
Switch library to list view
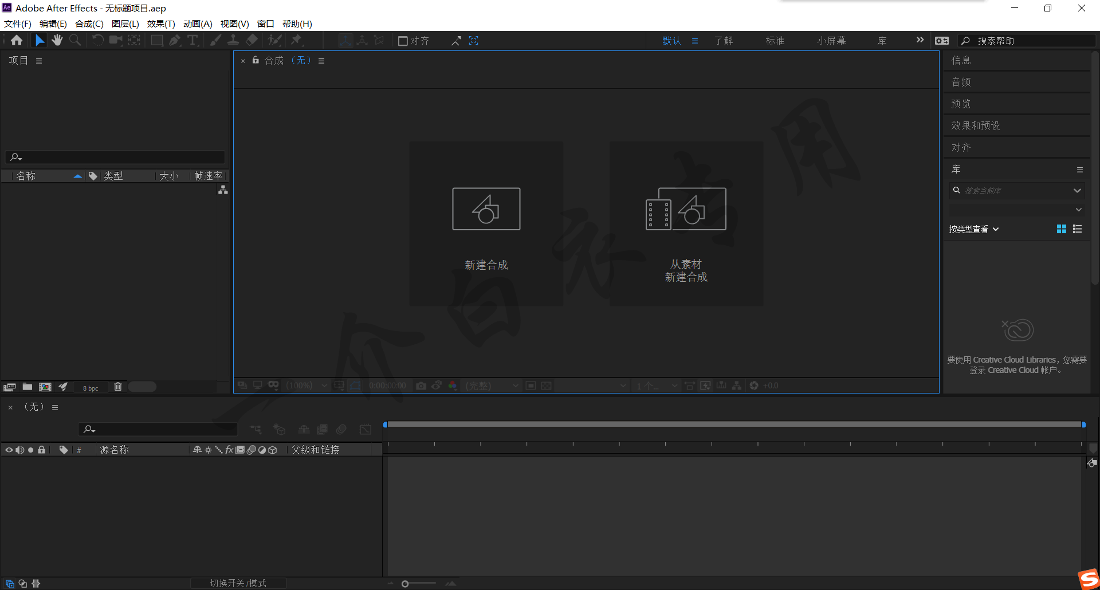coord(1077,229)
